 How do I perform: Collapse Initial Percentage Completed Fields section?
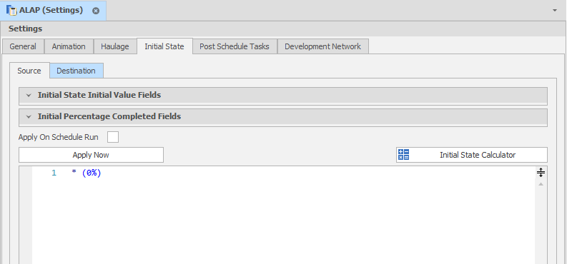coord(29,117)
